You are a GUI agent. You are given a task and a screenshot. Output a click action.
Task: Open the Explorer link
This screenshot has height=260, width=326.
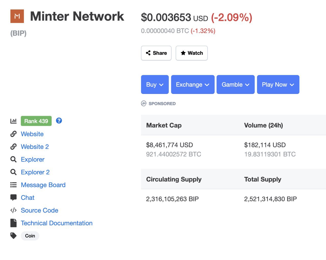(x=33, y=159)
